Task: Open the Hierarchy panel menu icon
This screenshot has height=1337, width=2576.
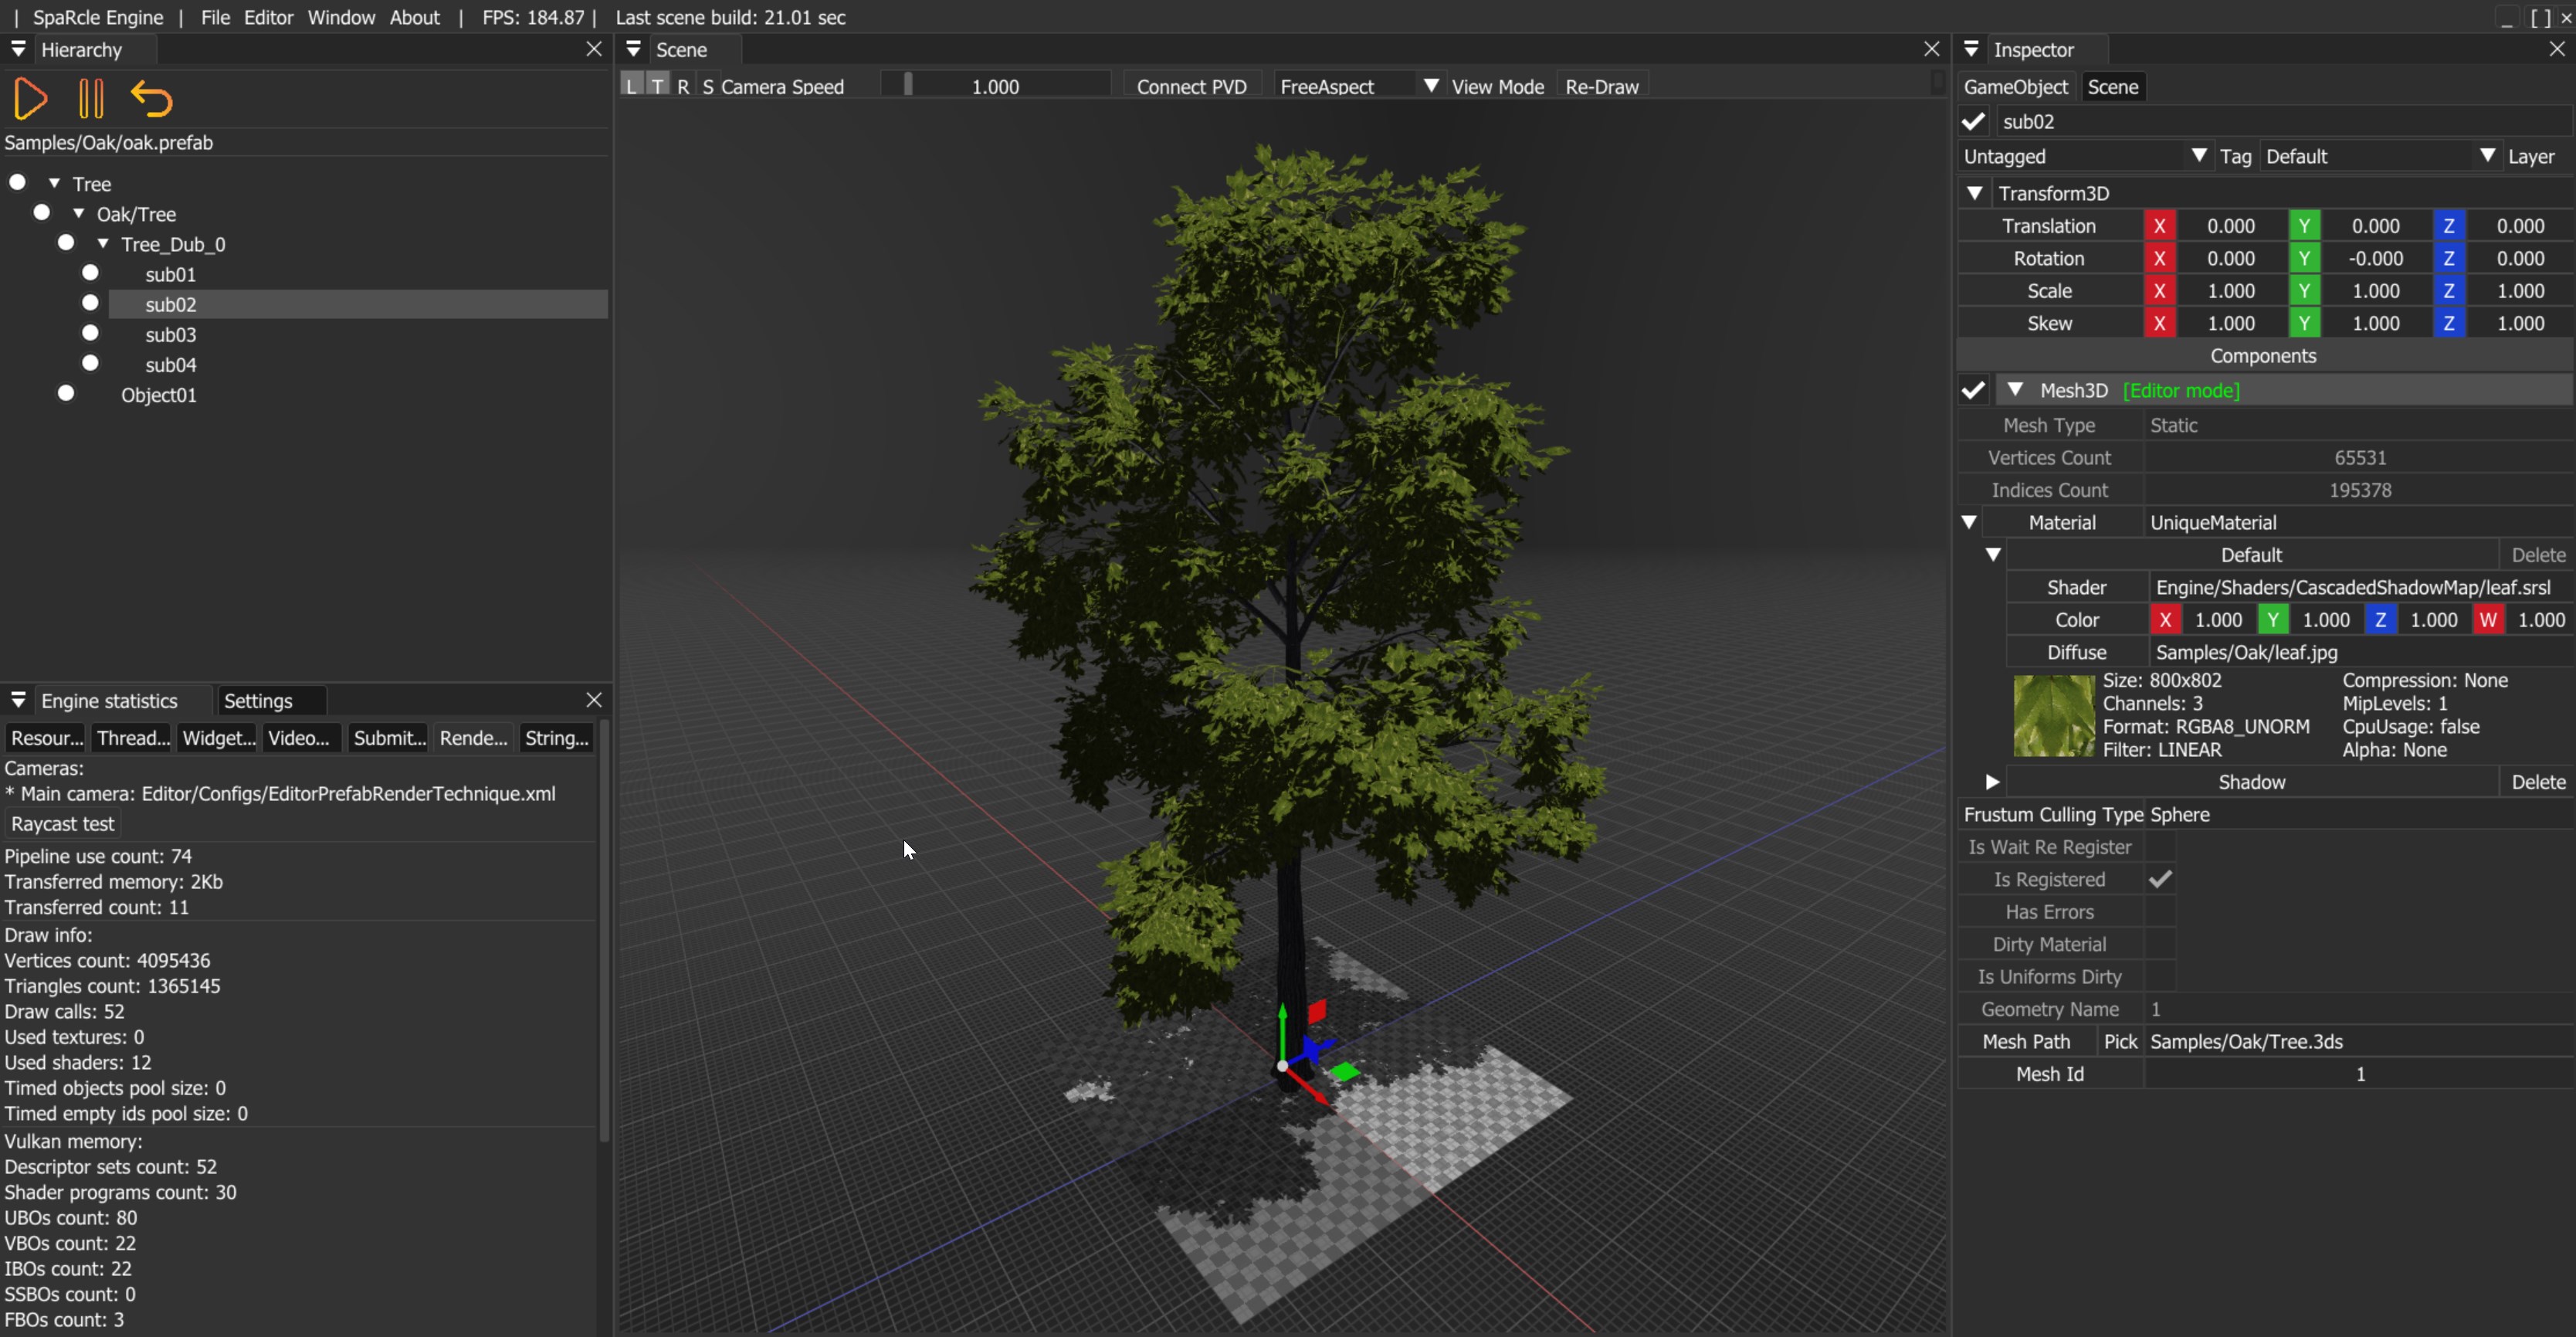Action: pos(18,49)
